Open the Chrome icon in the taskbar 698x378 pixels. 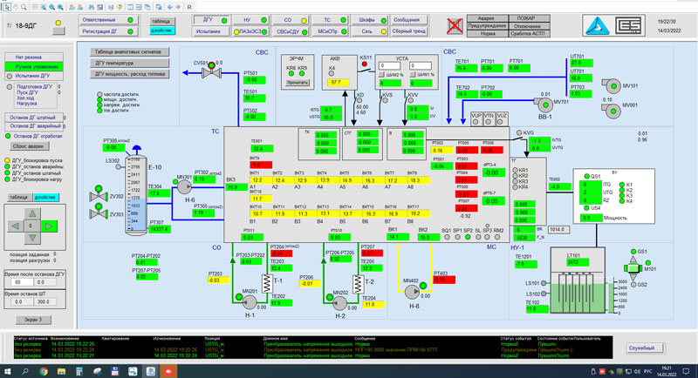pyautogui.click(x=43, y=371)
